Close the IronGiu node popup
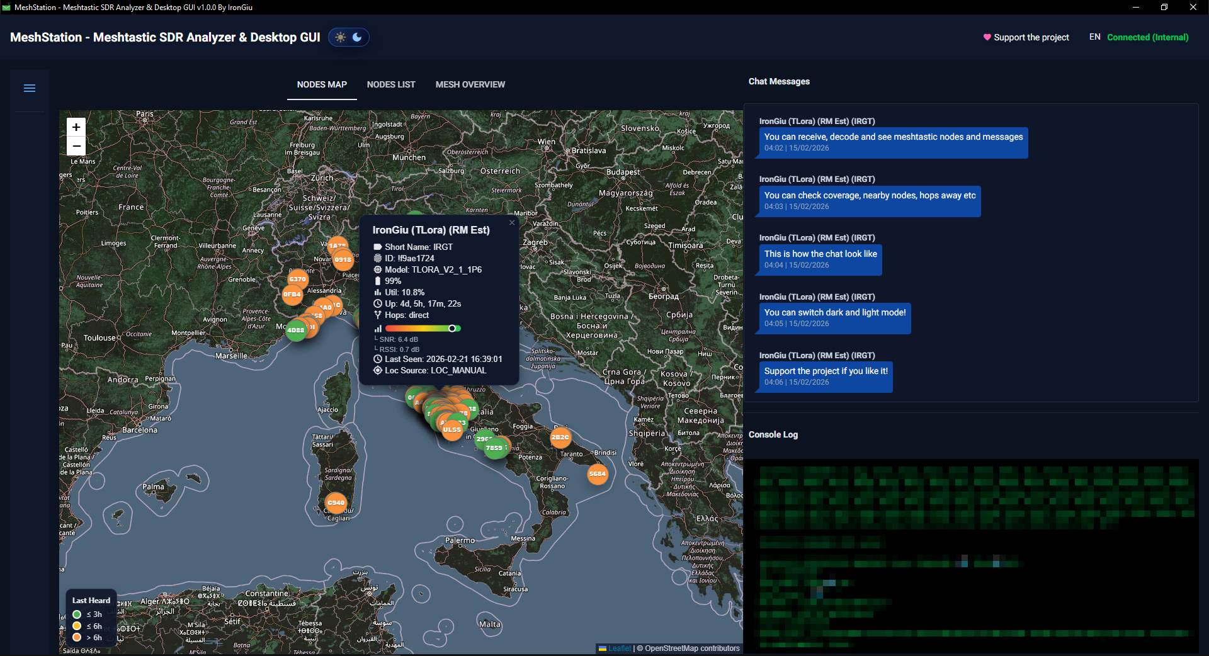Image resolution: width=1209 pixels, height=656 pixels. coord(512,222)
